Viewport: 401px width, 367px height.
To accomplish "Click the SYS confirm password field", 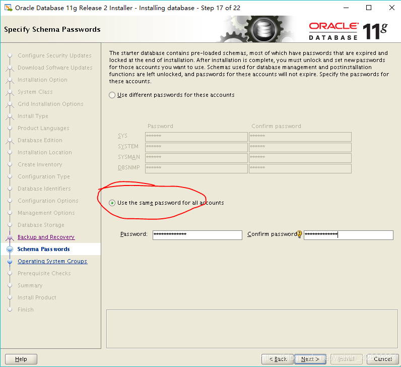I will pyautogui.click(x=300, y=137).
